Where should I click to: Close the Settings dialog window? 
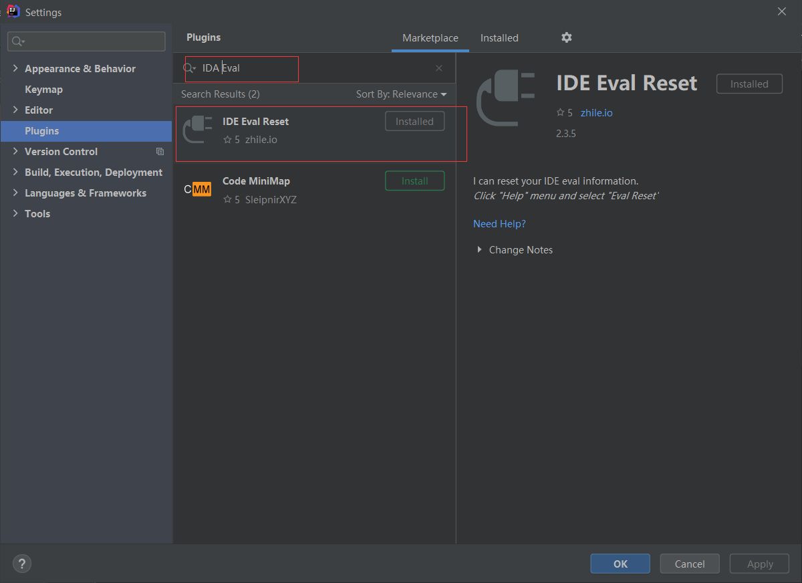coord(782,11)
